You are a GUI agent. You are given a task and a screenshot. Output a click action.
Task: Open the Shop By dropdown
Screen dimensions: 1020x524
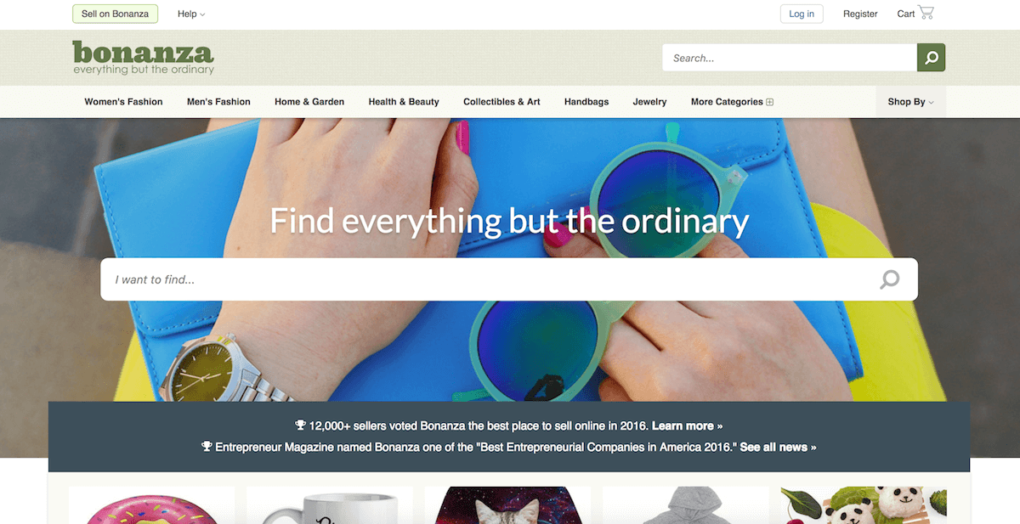[910, 102]
